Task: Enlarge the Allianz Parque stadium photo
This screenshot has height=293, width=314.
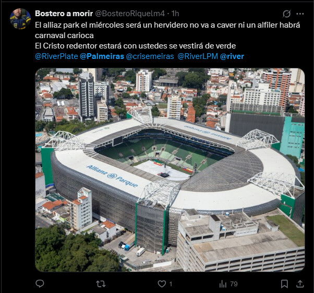Action: pyautogui.click(x=170, y=170)
